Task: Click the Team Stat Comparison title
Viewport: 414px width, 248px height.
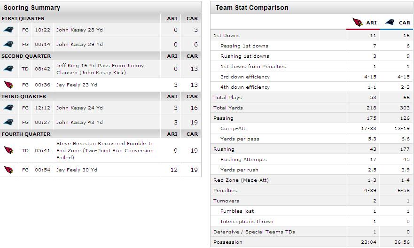Action: click(252, 8)
